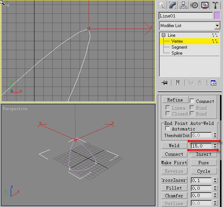Image resolution: width=223 pixels, height=207 pixels.
Task: Select the Line item in the stack
Action: (172, 35)
